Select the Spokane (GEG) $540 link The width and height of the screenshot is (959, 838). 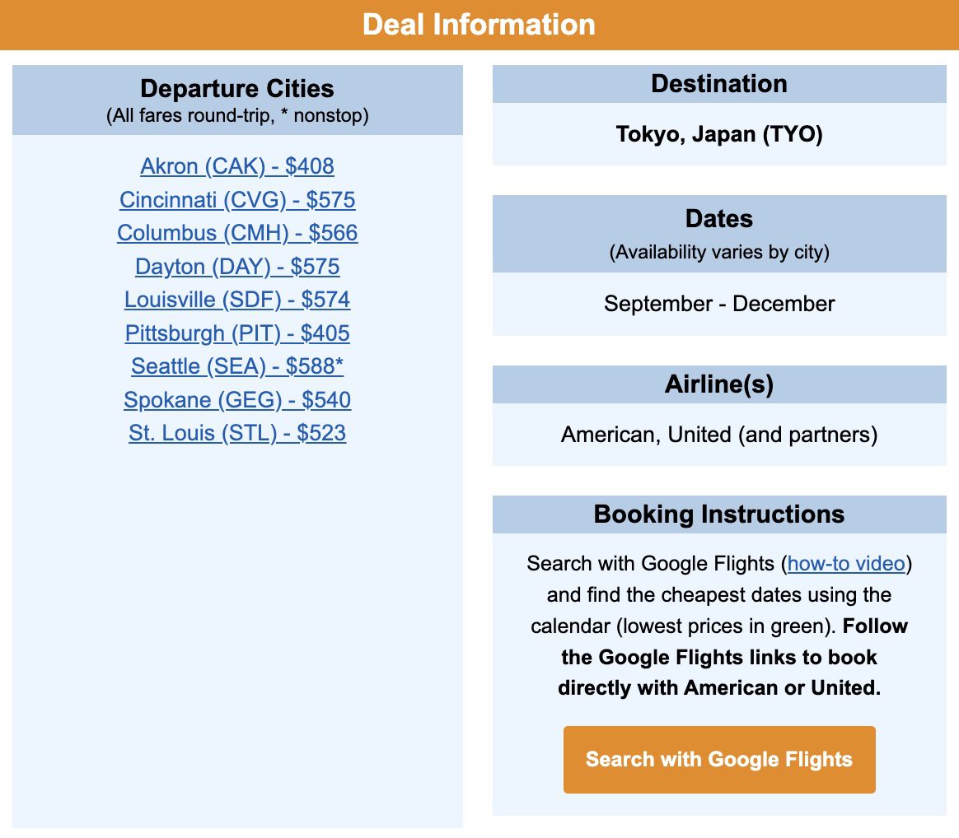pos(236,400)
